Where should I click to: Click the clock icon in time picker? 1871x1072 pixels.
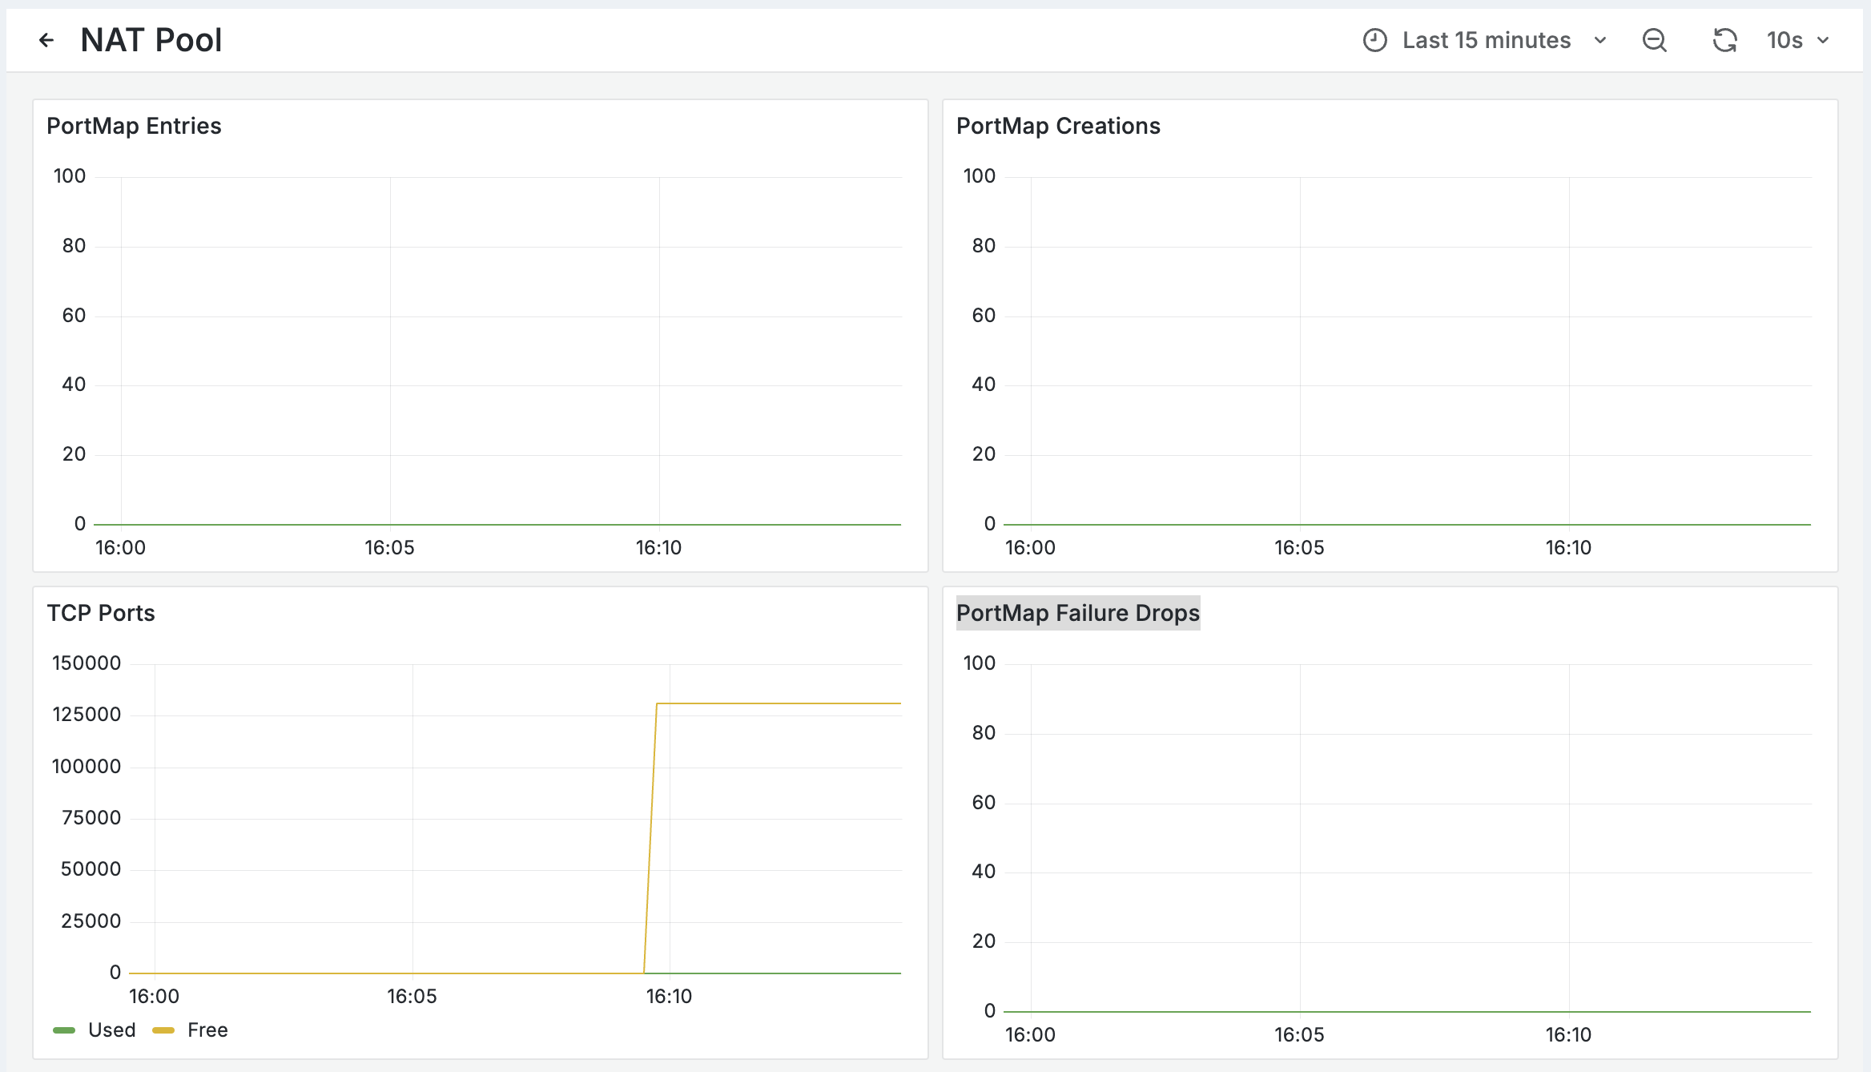[1374, 40]
